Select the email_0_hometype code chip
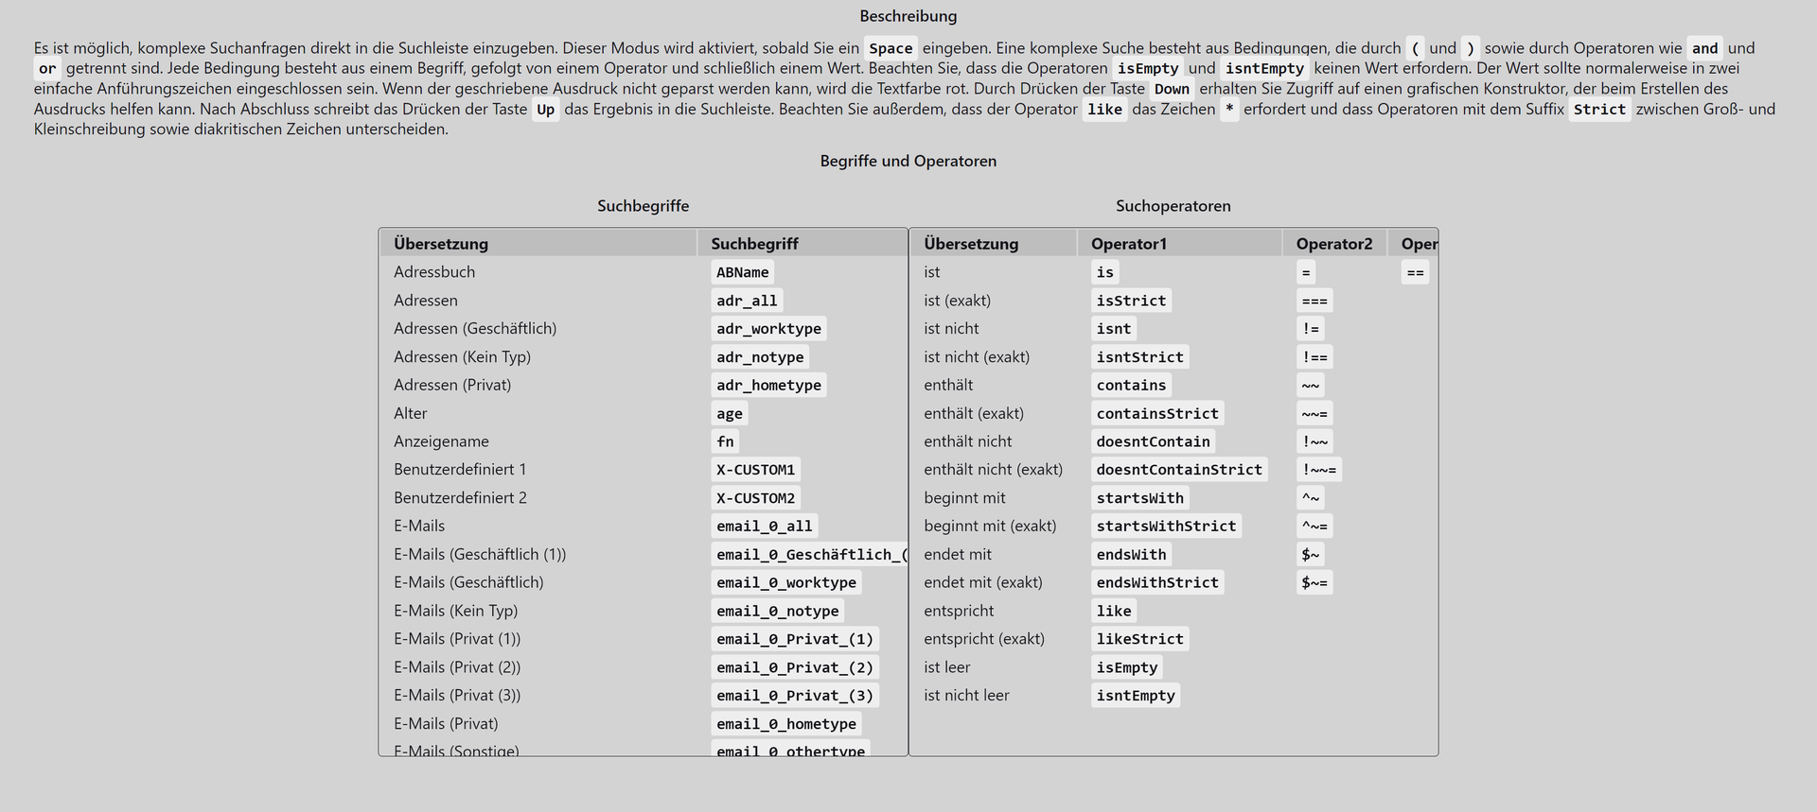Screen dimensions: 1817x812 [785, 724]
